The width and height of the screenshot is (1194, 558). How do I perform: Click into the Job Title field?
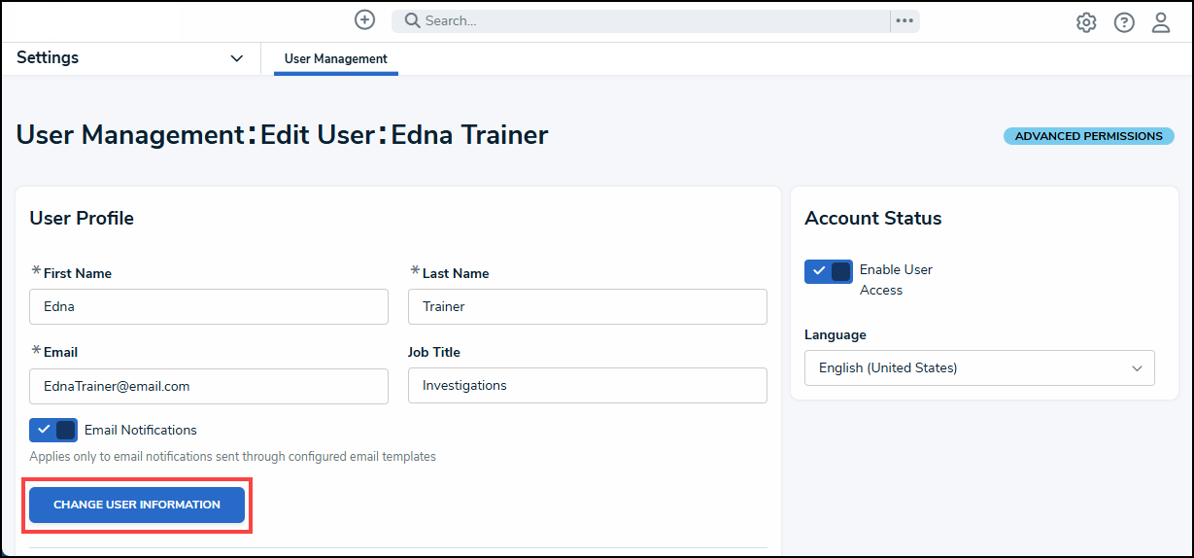pos(588,385)
